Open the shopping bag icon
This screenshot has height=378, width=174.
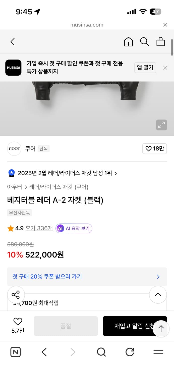160,42
